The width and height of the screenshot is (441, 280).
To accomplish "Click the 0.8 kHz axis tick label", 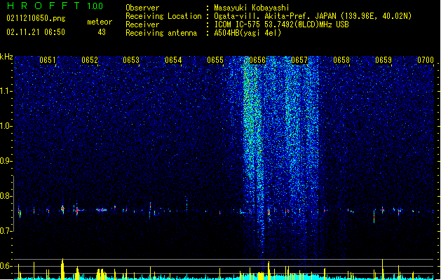I will point(6,196).
